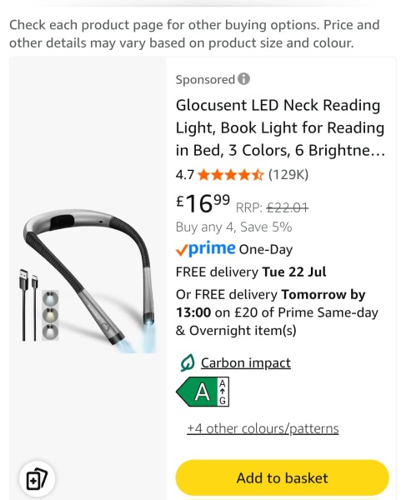Click the 4.7 rating number
The height and width of the screenshot is (500, 406).
185,175
